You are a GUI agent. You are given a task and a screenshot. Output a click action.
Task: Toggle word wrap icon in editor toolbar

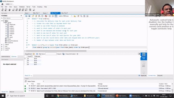point(88,16)
